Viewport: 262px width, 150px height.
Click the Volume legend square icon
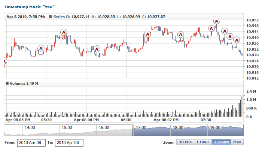pos(7,83)
